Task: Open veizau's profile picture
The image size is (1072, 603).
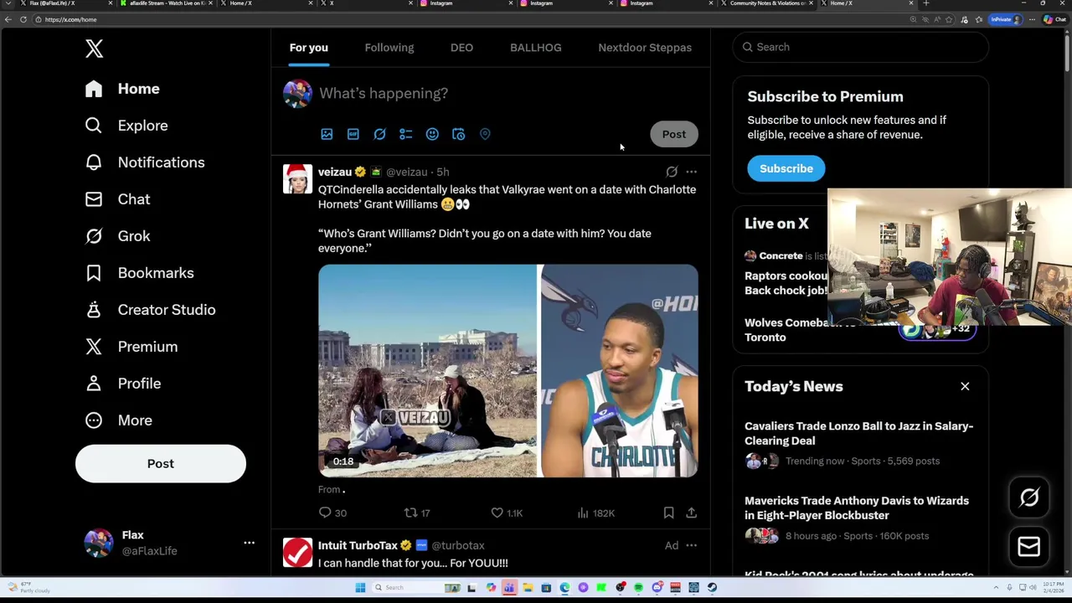Action: 297,179
